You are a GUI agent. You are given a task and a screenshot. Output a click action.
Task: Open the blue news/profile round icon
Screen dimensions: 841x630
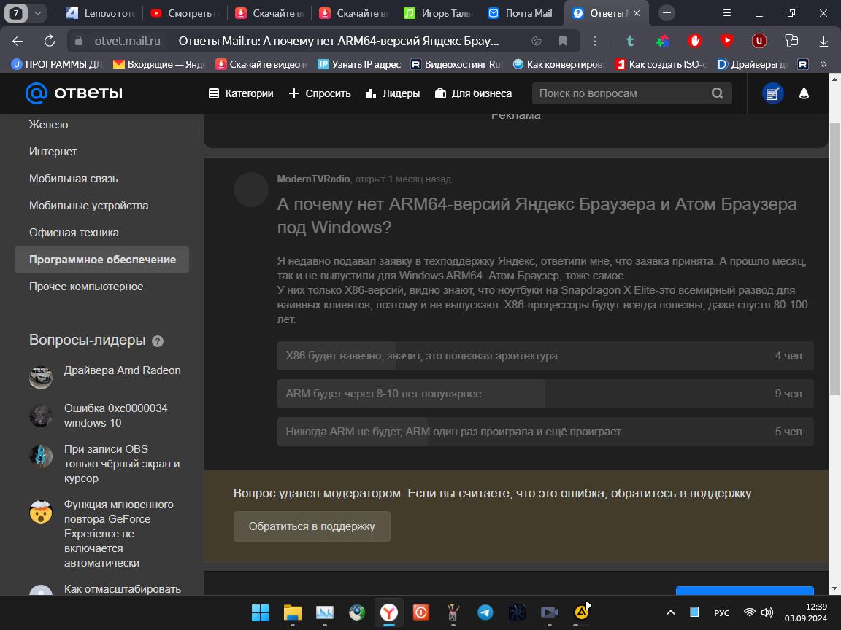click(x=773, y=94)
